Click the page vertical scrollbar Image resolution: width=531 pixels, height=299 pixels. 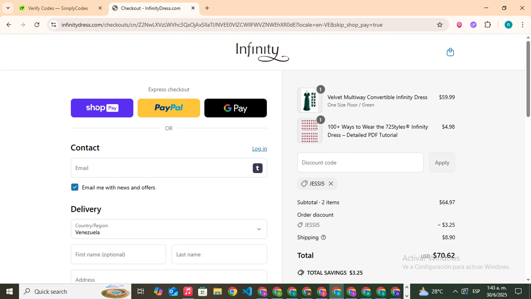pos(528,79)
